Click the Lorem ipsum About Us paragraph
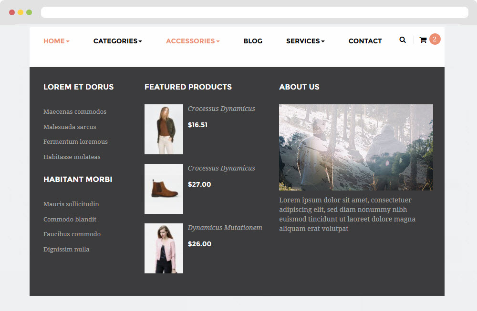 (347, 214)
